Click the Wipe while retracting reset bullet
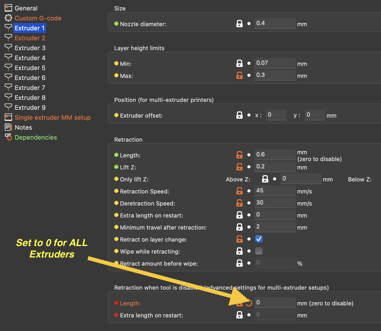 point(249,251)
